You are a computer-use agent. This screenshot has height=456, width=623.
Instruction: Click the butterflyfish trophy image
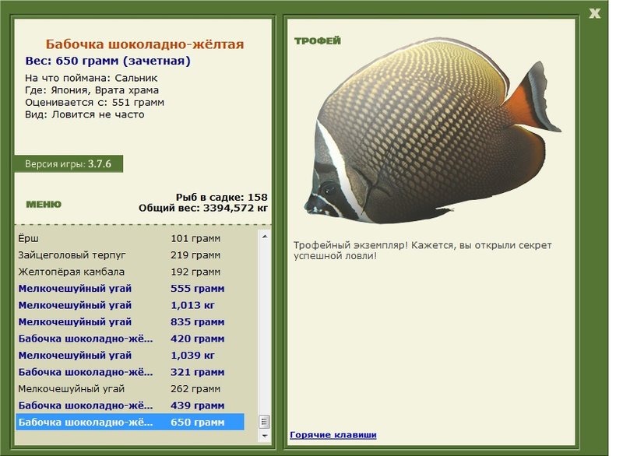(x=433, y=130)
